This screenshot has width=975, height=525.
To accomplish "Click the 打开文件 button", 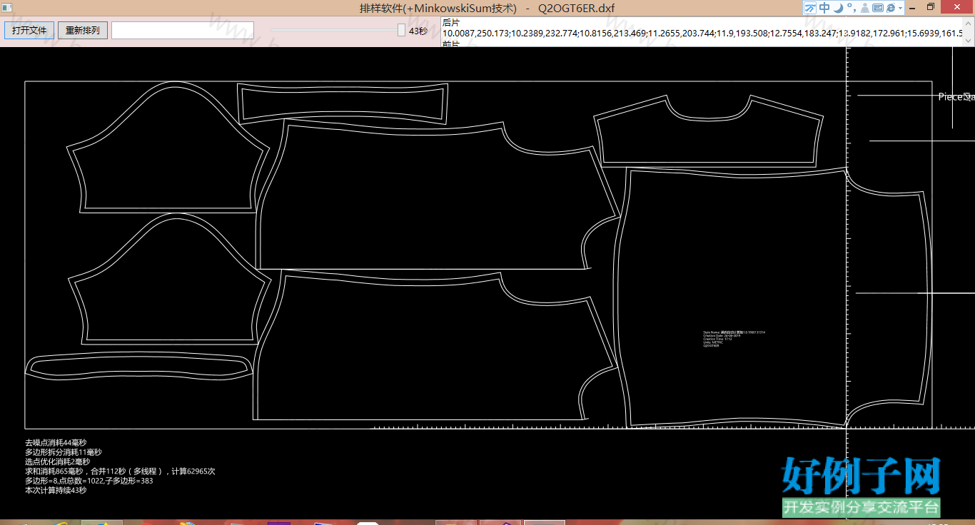I will [x=29, y=31].
